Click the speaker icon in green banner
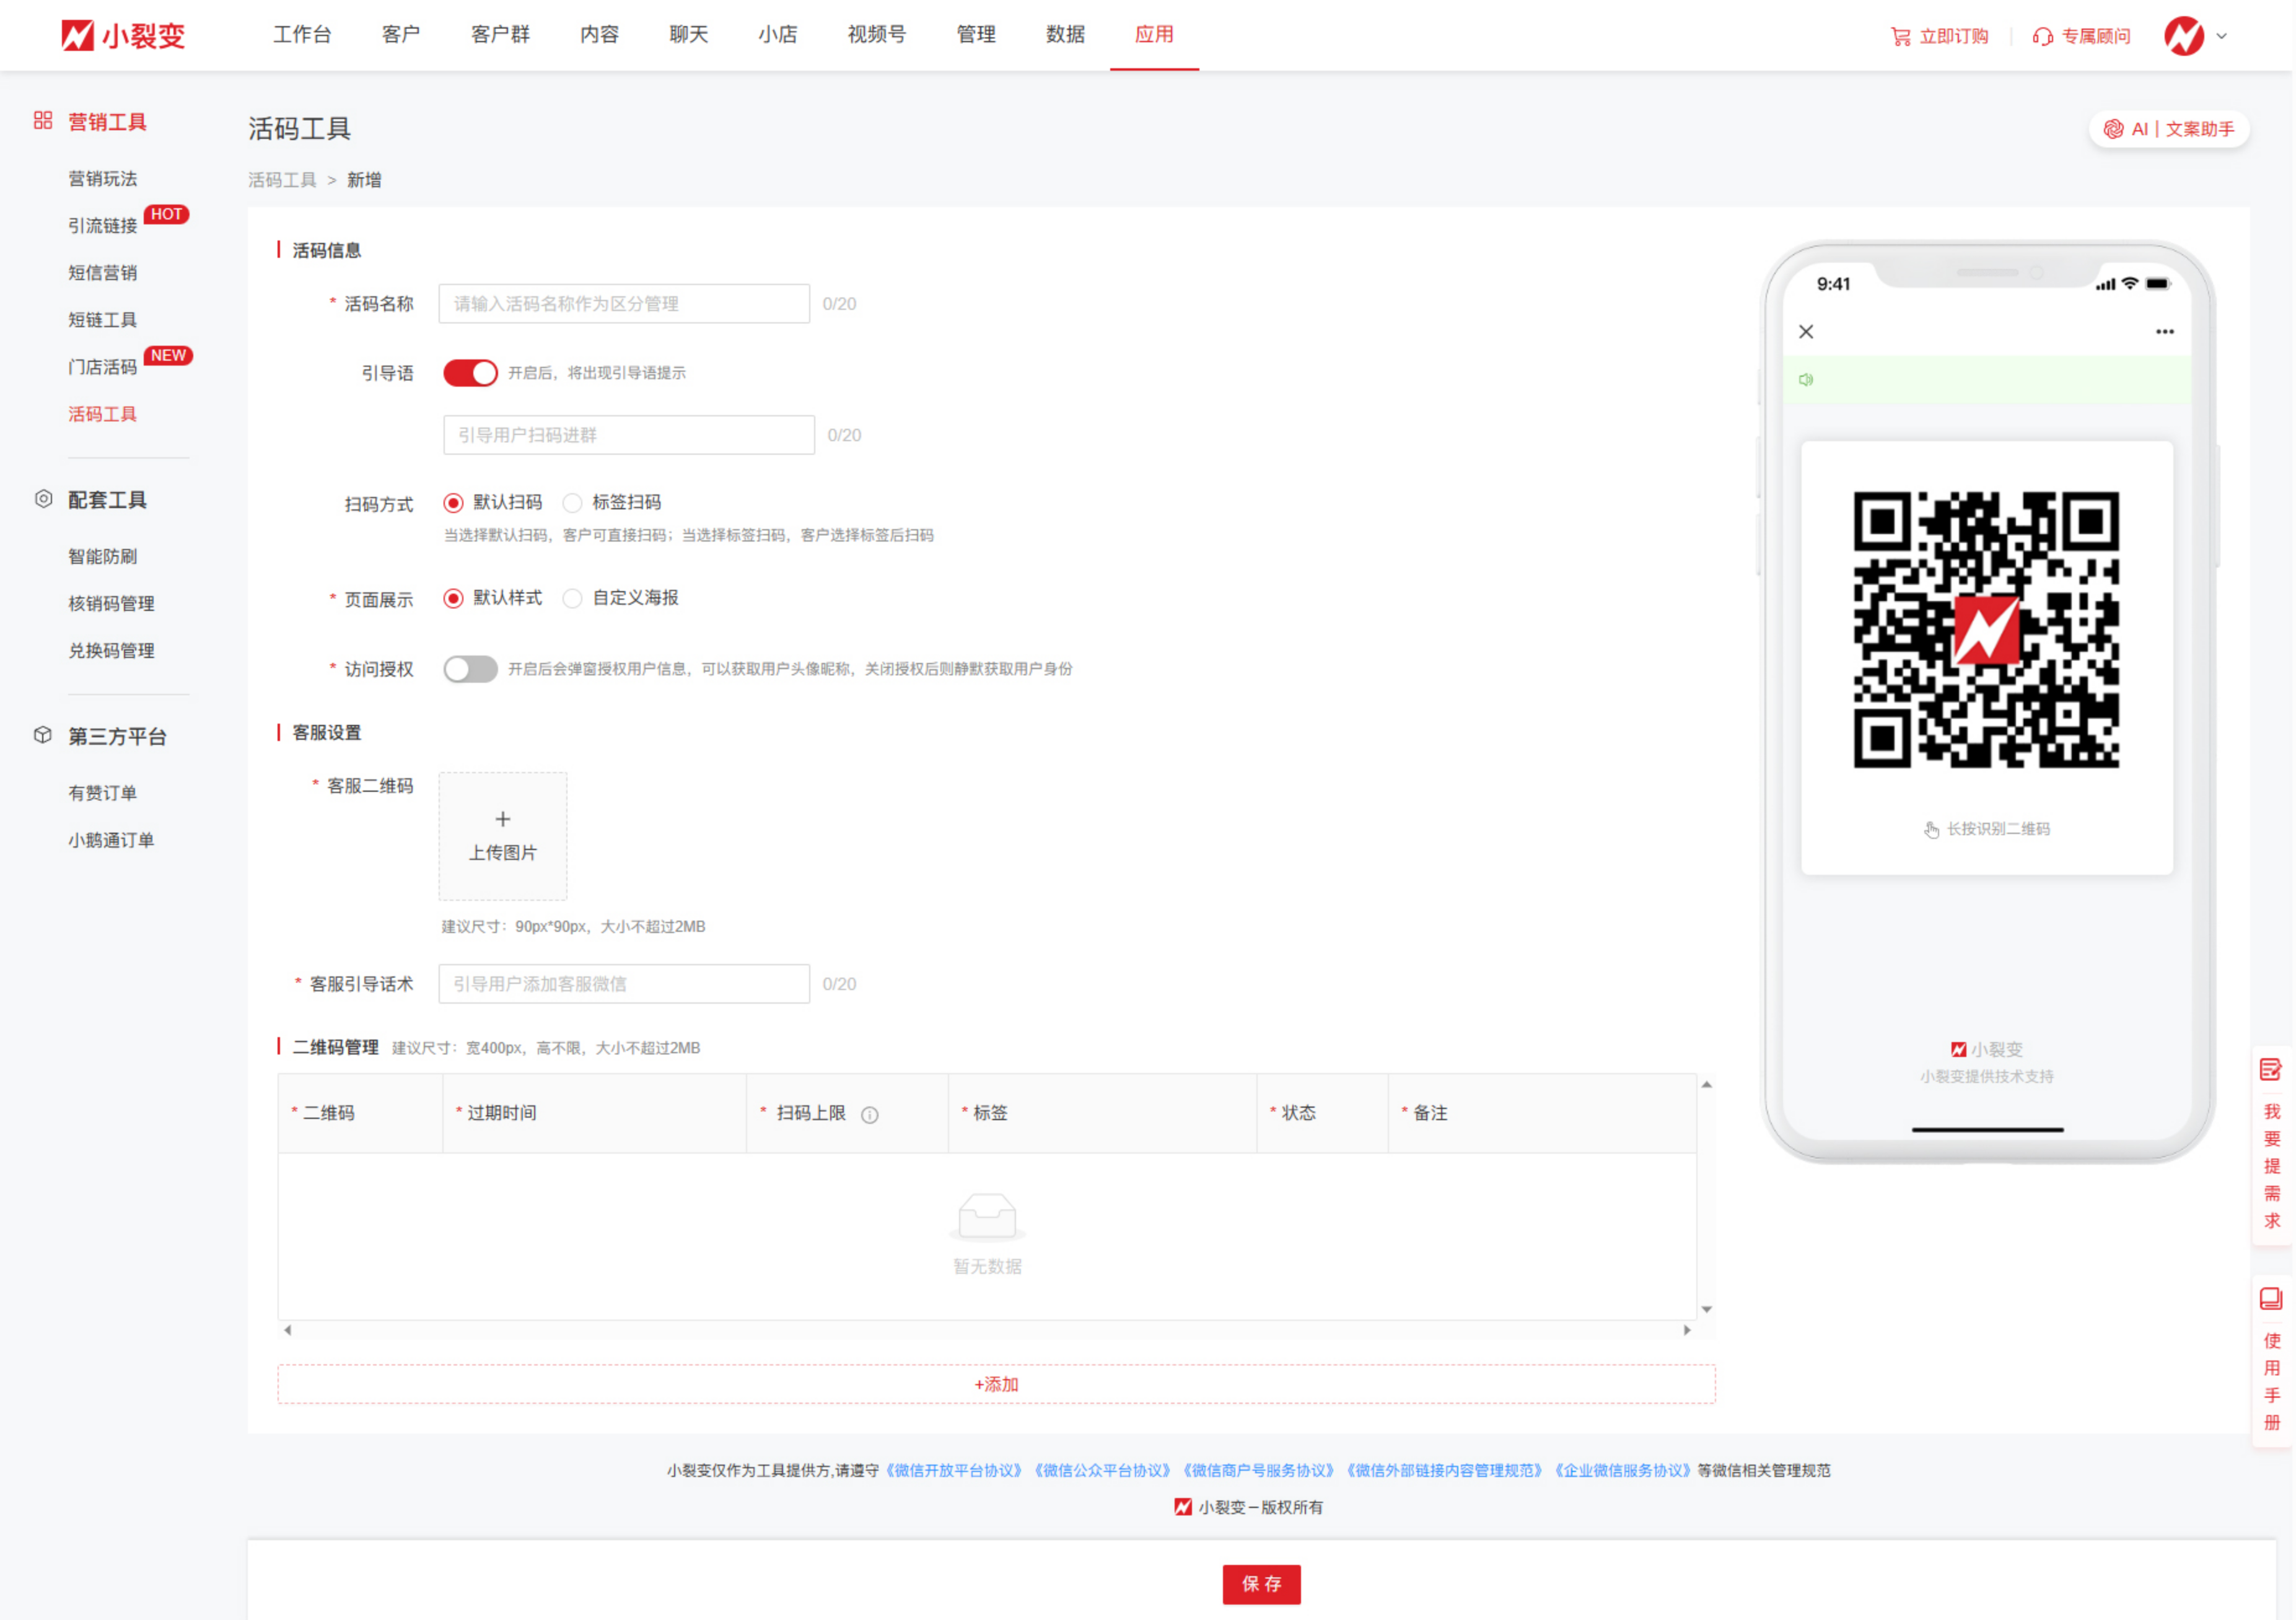 (x=1805, y=380)
